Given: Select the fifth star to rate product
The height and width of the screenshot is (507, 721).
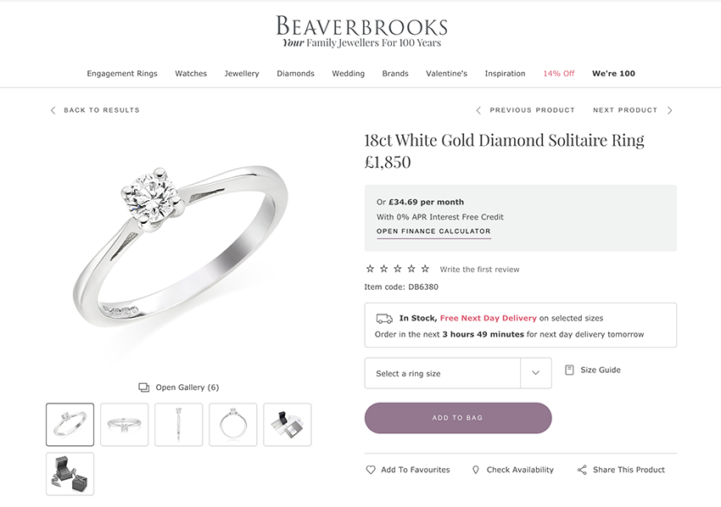Looking at the screenshot, I should coord(424,268).
